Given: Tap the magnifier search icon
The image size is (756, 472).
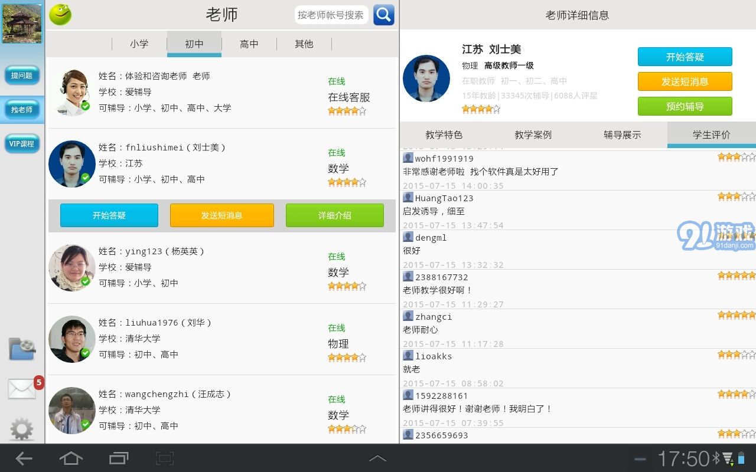Looking at the screenshot, I should pyautogui.click(x=384, y=15).
